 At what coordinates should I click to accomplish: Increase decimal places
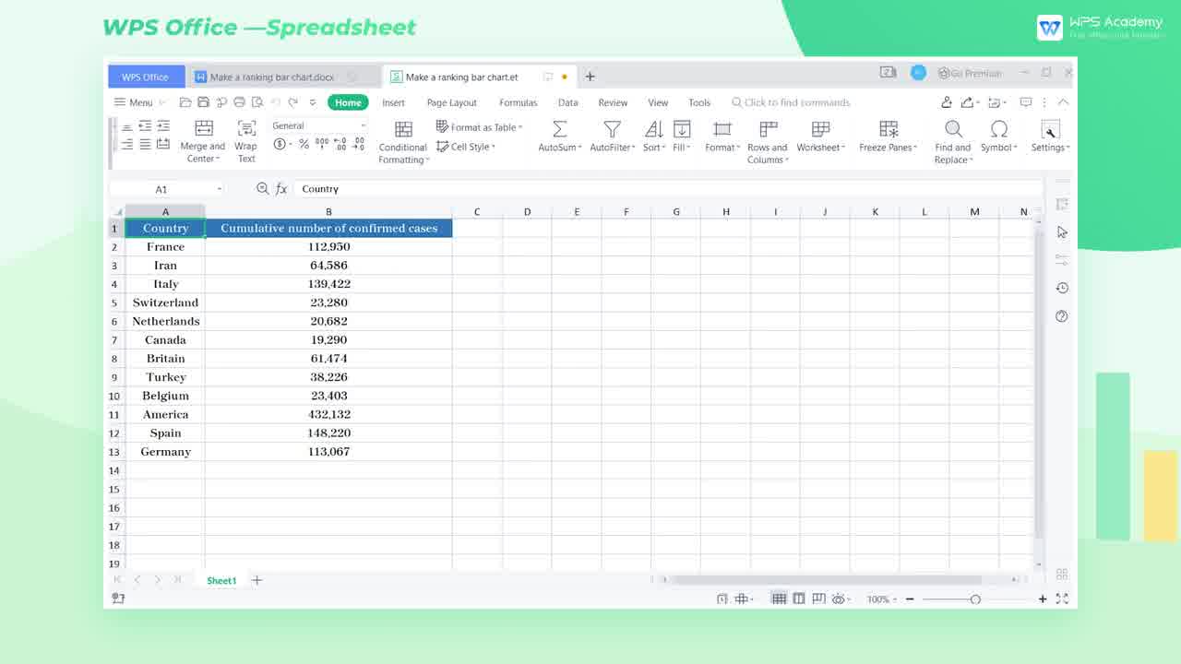click(x=340, y=144)
